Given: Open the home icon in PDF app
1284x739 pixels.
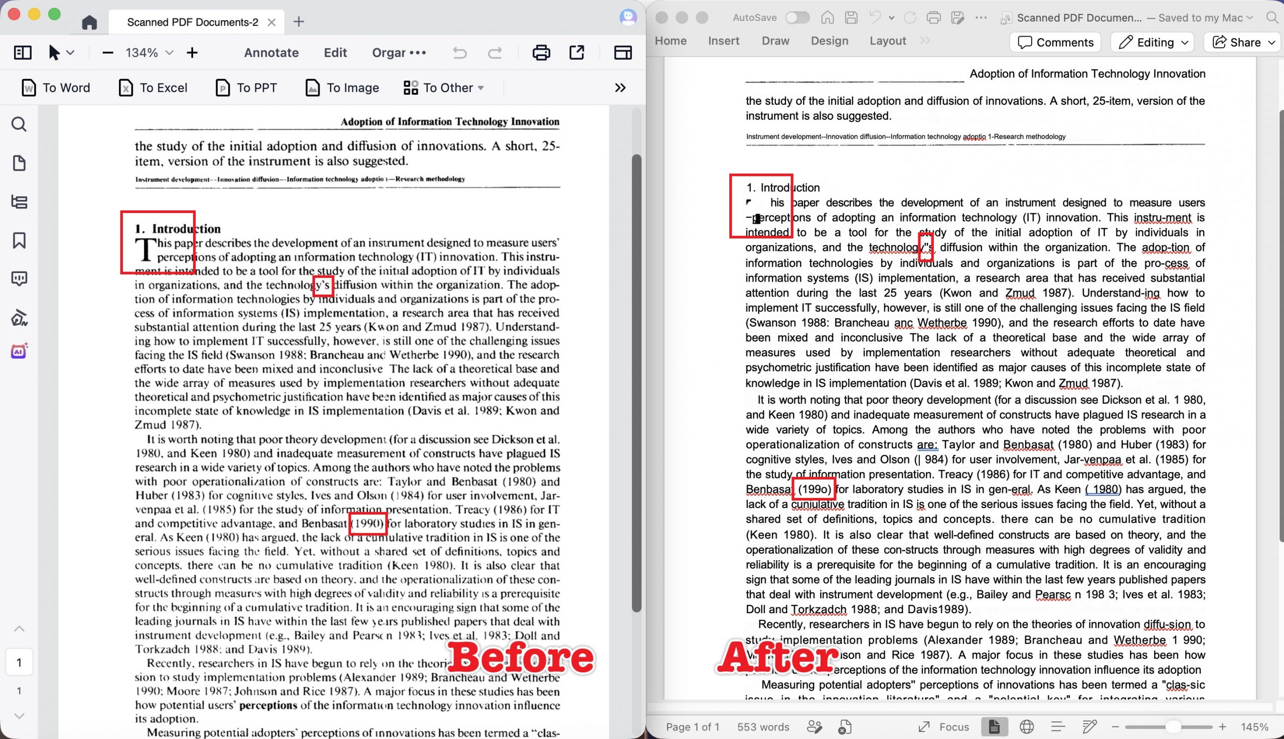Looking at the screenshot, I should (x=89, y=22).
